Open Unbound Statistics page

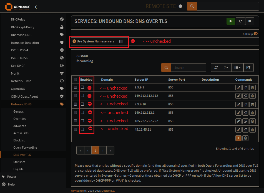click(19, 162)
